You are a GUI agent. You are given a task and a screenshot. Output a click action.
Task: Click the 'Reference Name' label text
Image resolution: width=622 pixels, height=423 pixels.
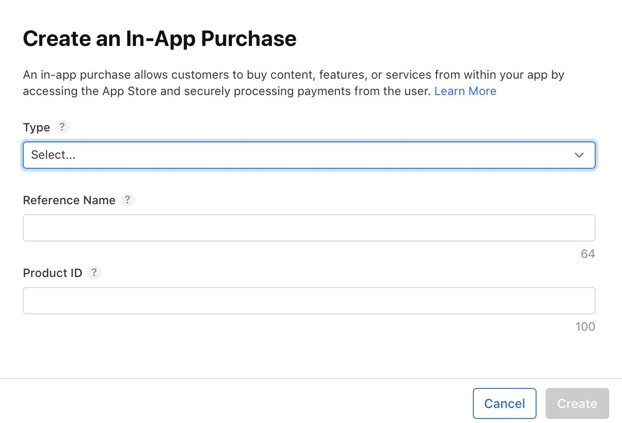coord(69,200)
